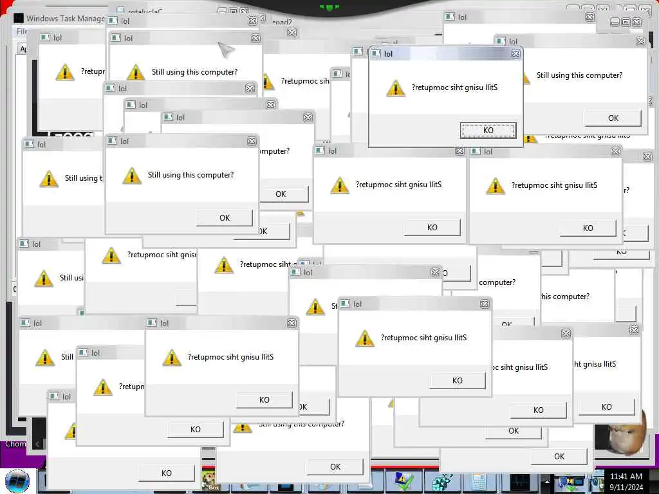Open the Windows Start orb
Screen dimensions: 659x494
[17, 482]
